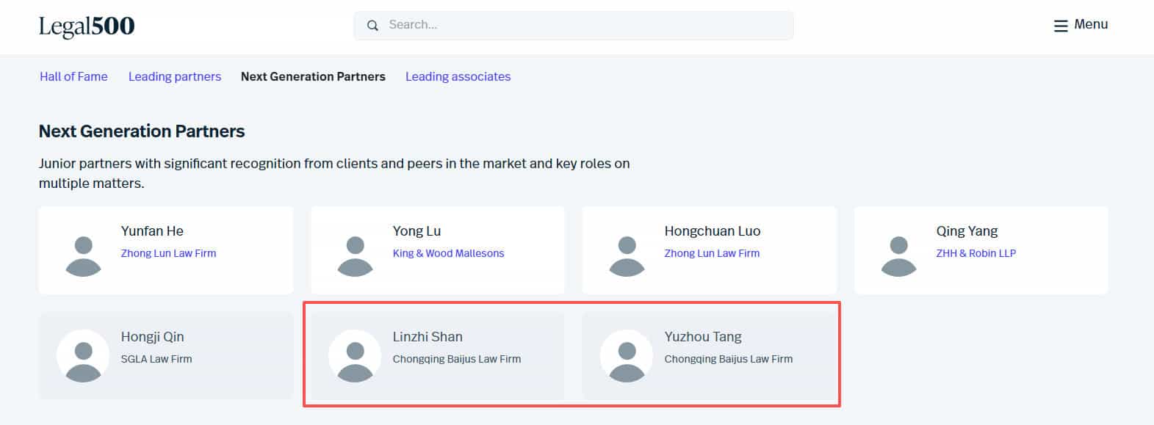Click the search magnifier icon

372,26
